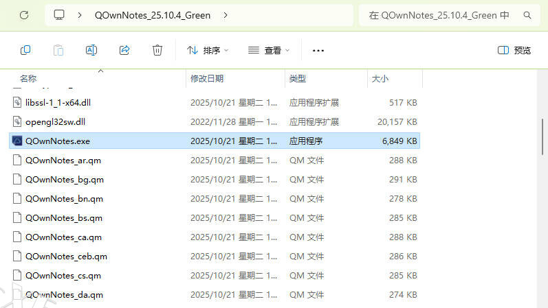The image size is (548, 308).
Task: Toggle the preview pane button
Action: tap(514, 50)
